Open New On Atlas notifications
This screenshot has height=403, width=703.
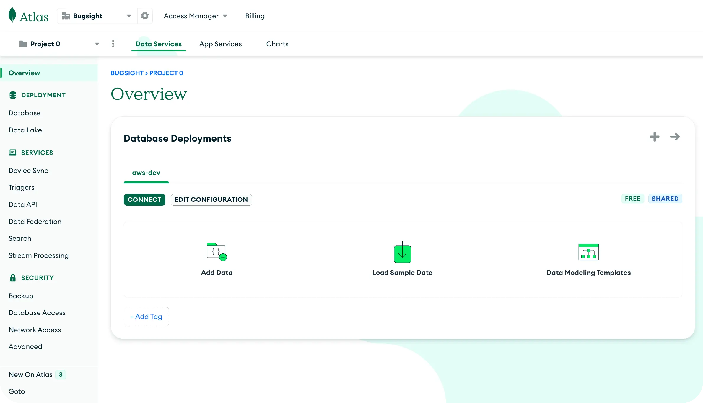31,375
